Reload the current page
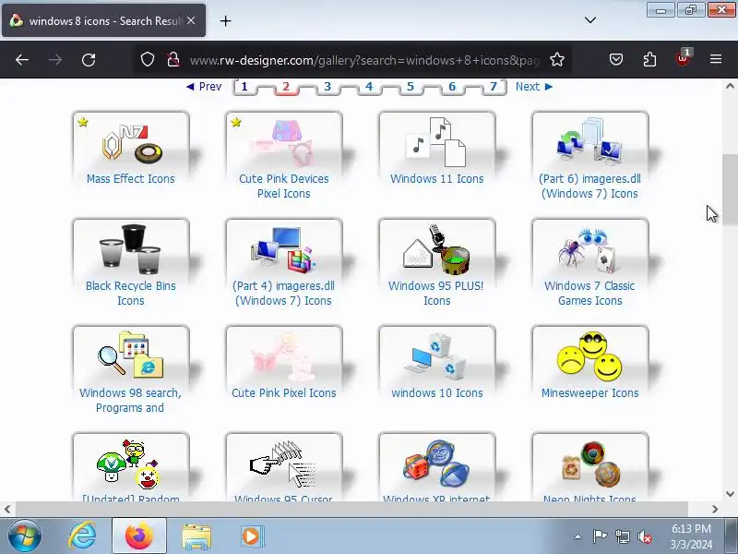738x554 pixels. pos(89,60)
